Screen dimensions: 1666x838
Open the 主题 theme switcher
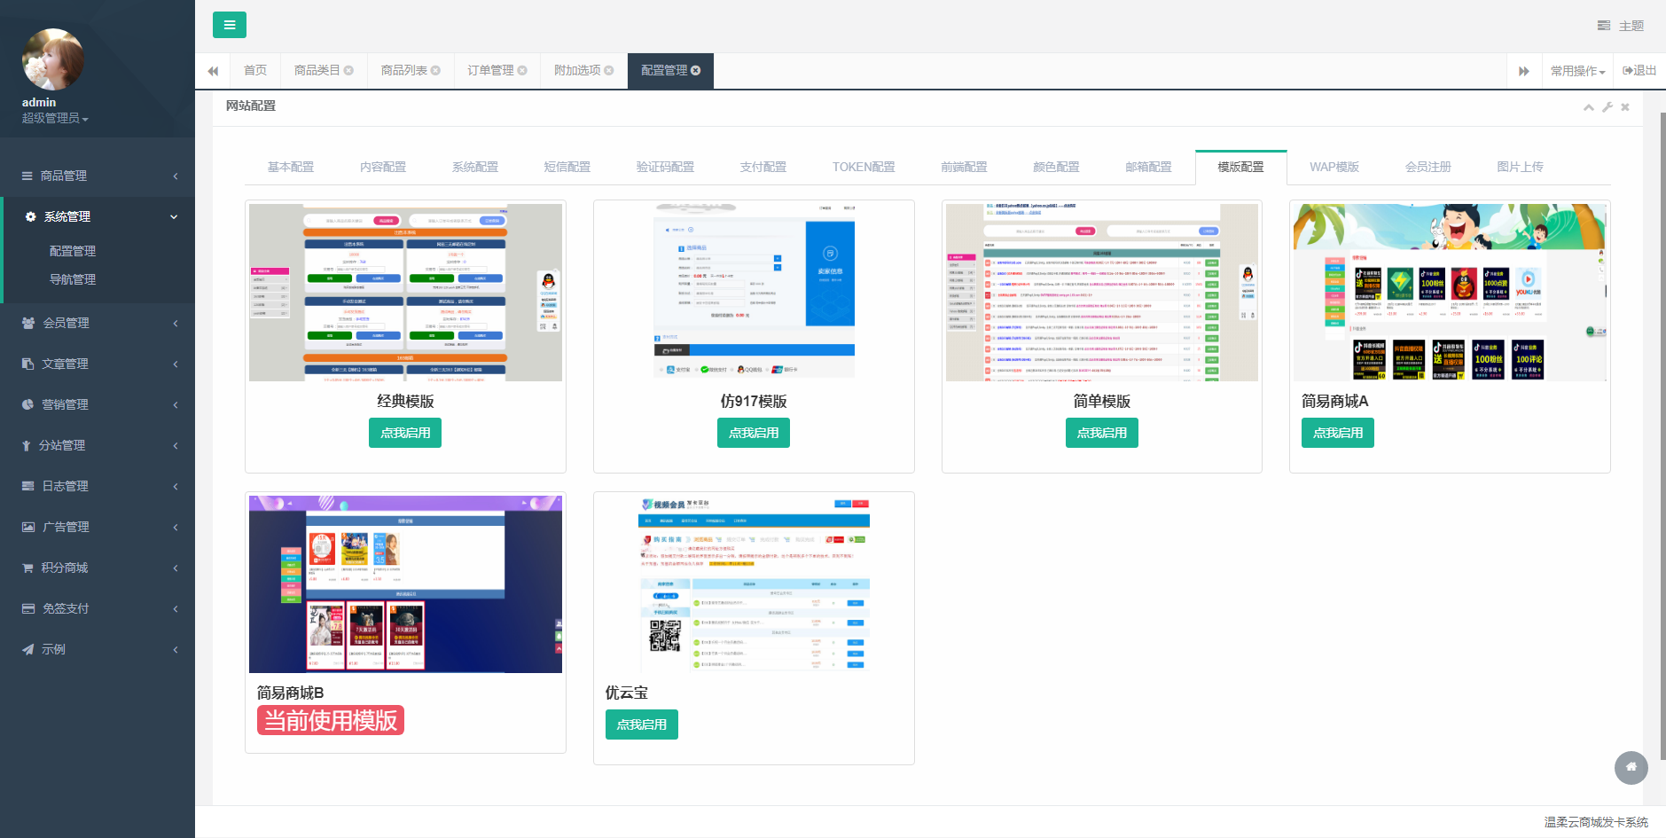click(1621, 26)
